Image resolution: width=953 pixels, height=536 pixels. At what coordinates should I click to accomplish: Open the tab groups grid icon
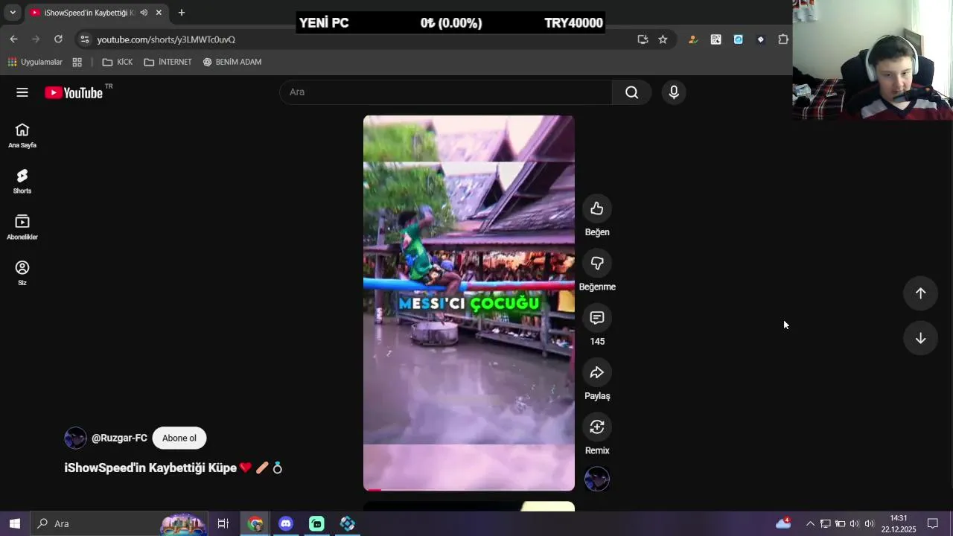[x=77, y=62]
